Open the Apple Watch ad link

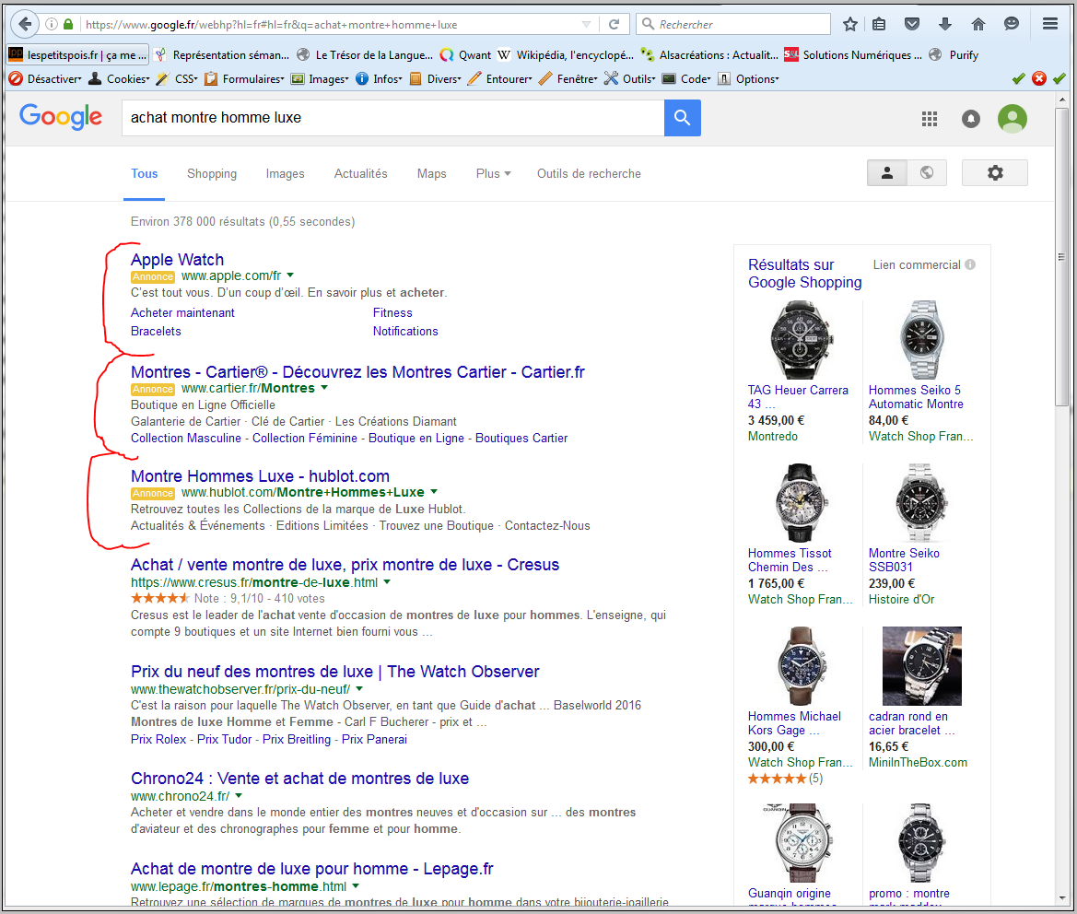coord(177,260)
